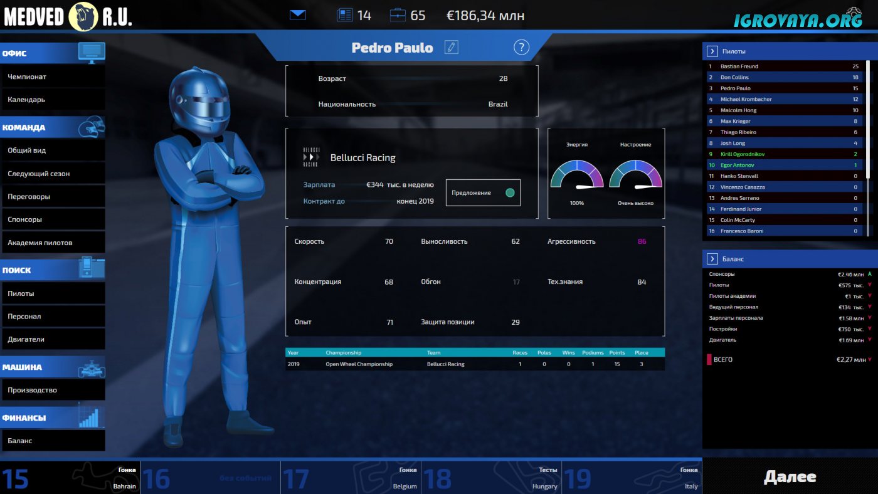Go to the Pilot Academy section
The image size is (878, 494).
tap(53, 243)
